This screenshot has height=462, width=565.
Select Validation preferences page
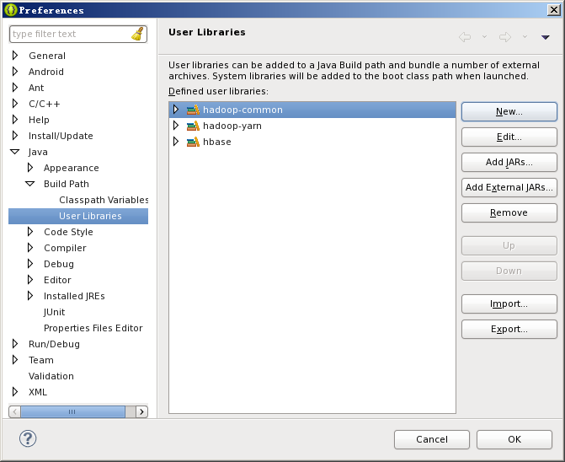coord(51,376)
